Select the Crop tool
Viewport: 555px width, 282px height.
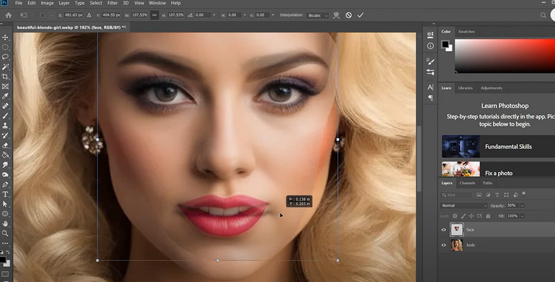coord(6,77)
